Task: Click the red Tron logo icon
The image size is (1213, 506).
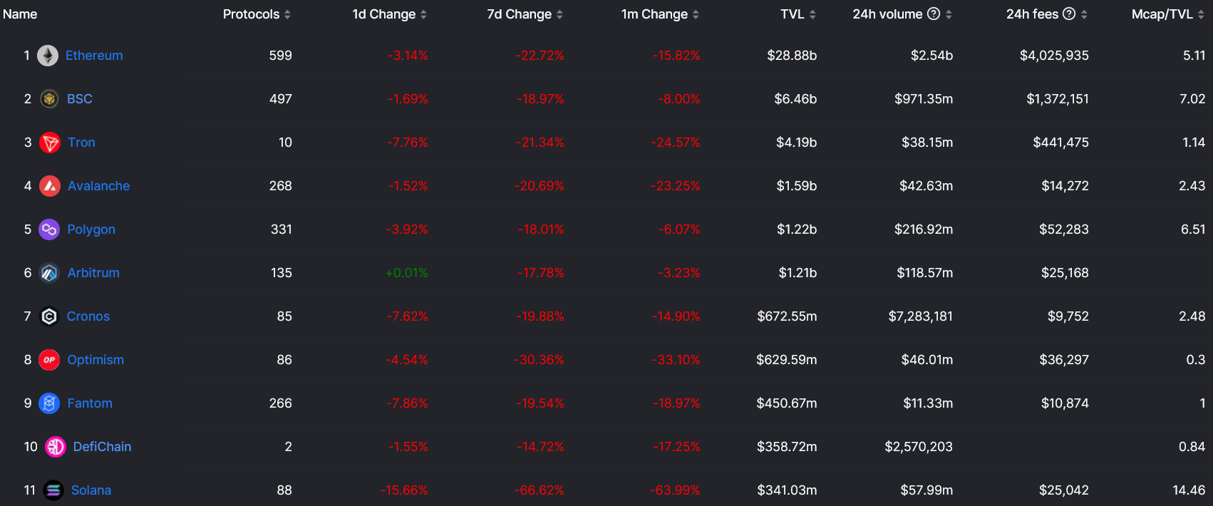Action: pos(50,143)
